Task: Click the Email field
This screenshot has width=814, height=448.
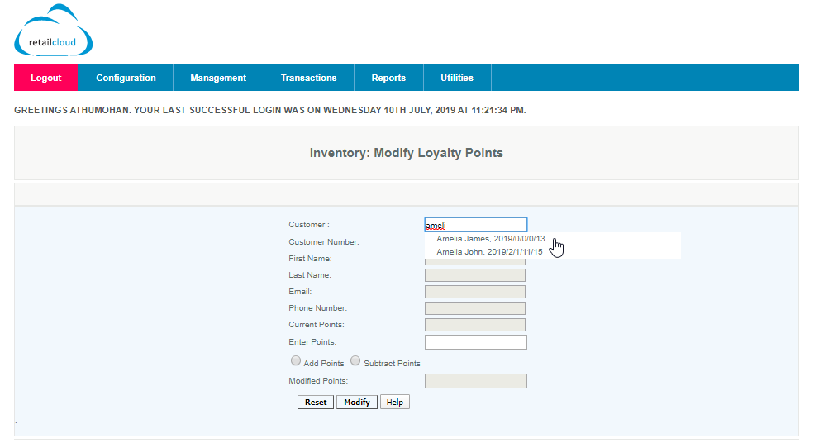Action: click(475, 292)
